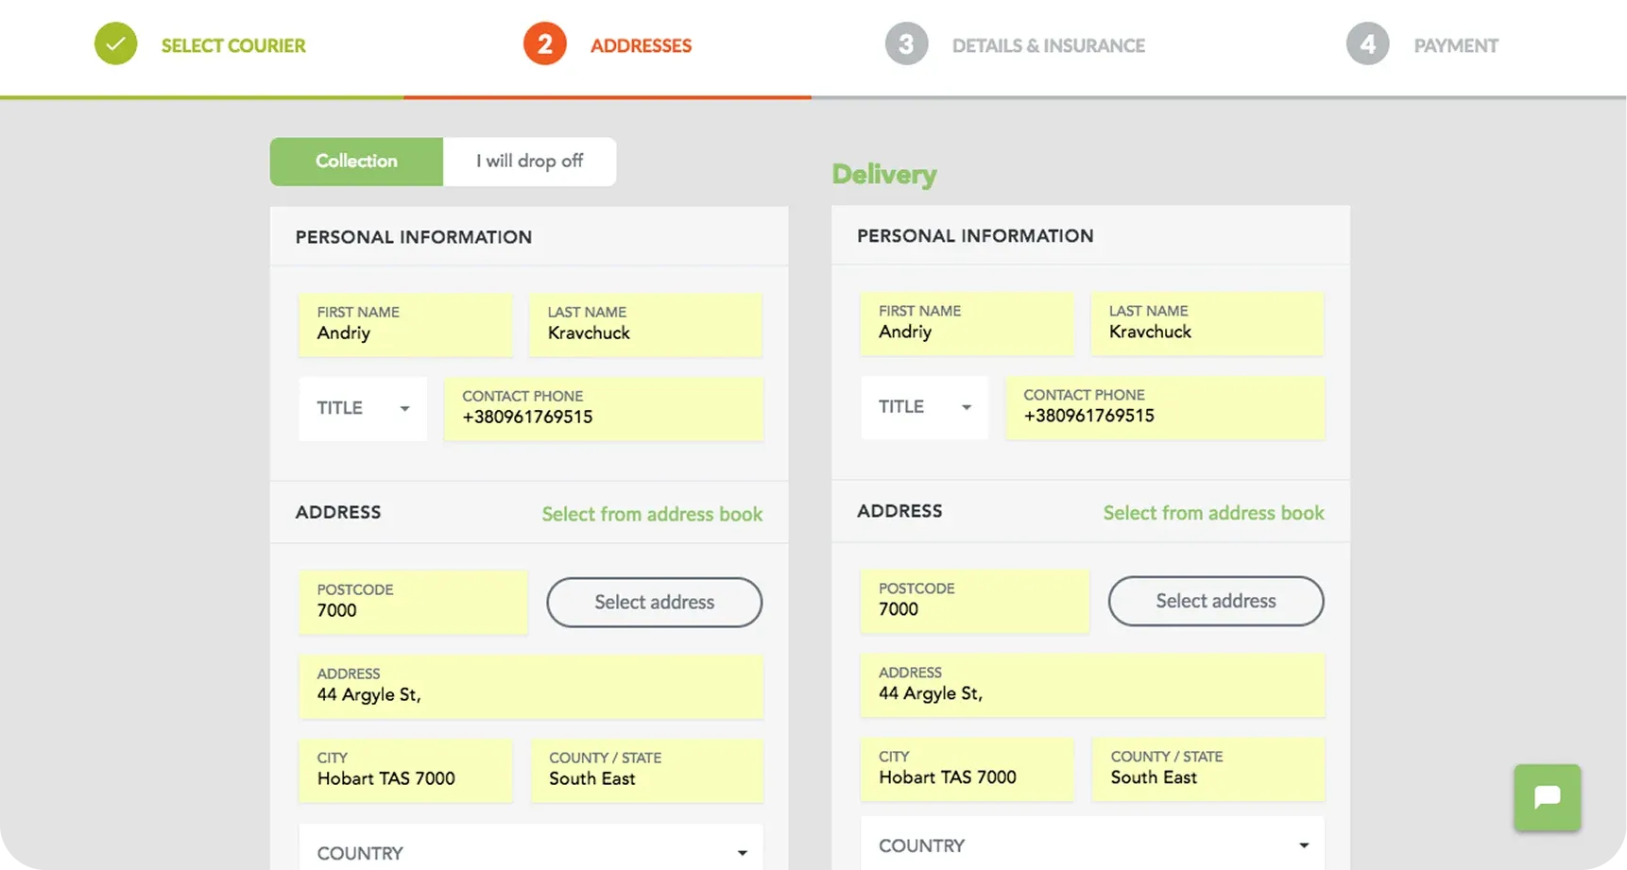The height and width of the screenshot is (870, 1627).
Task: Click the collection Contact Phone field
Action: 603,408
